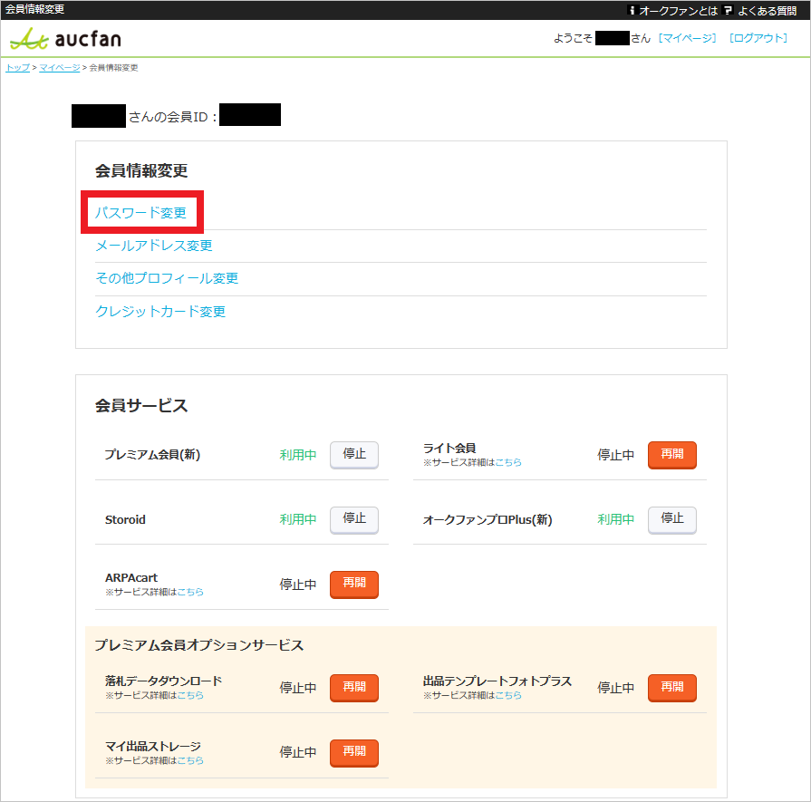
Task: Click 利用中 status of オークファンプロPlus(新)
Action: click(x=615, y=519)
